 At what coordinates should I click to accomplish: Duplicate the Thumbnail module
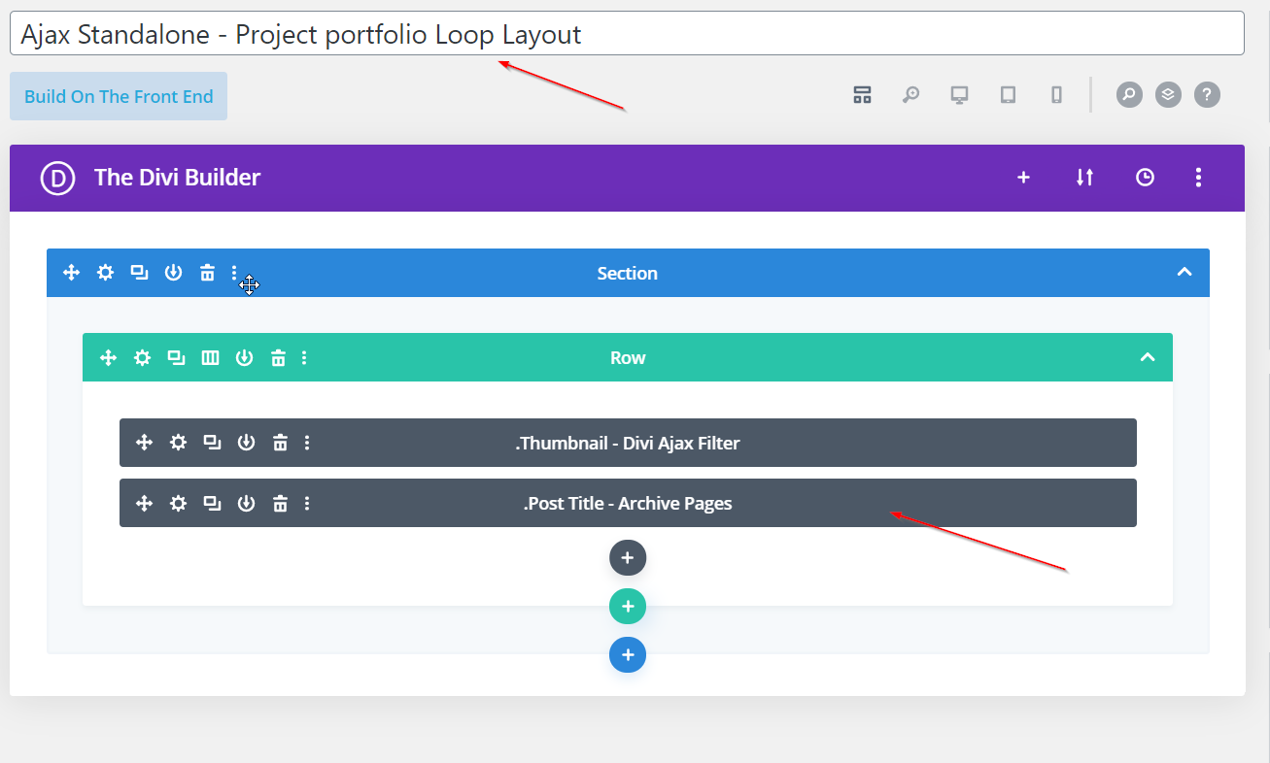[212, 443]
